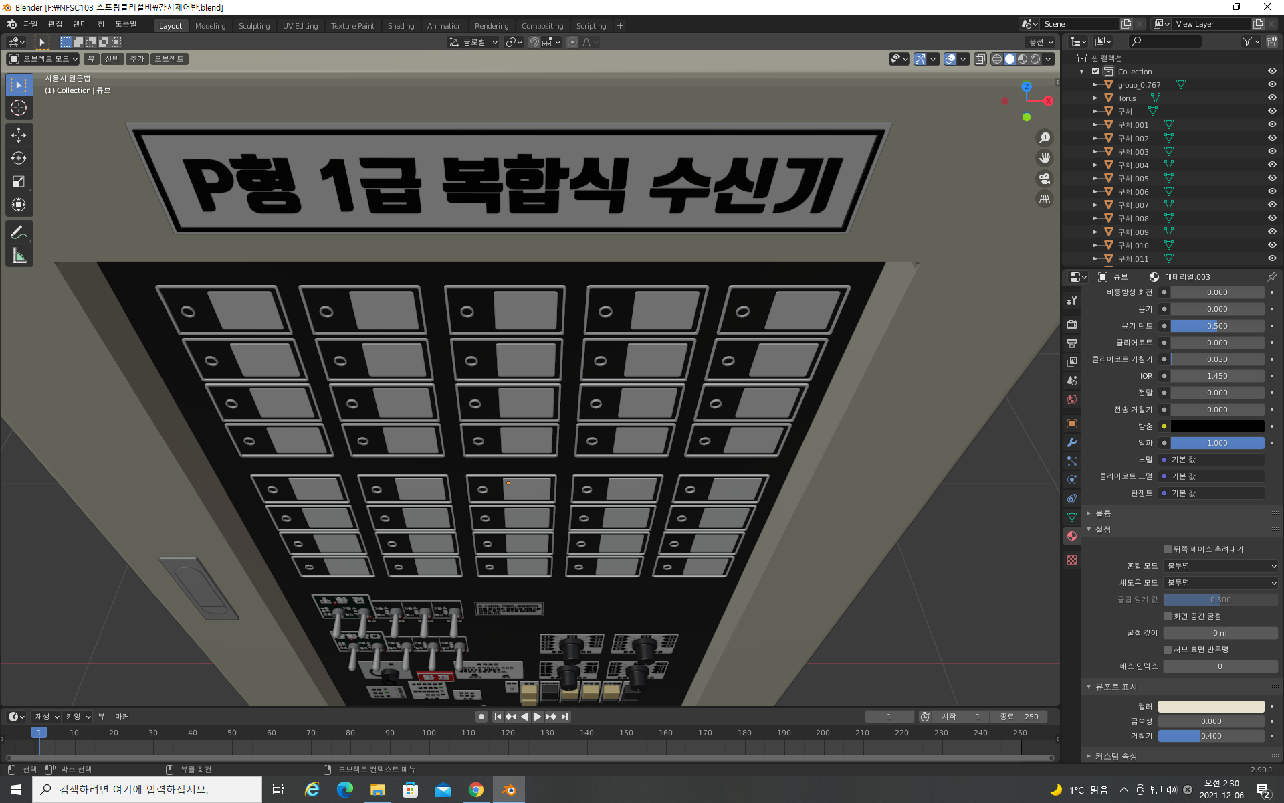Click viewport display 컬러 swatch

pyautogui.click(x=1211, y=707)
